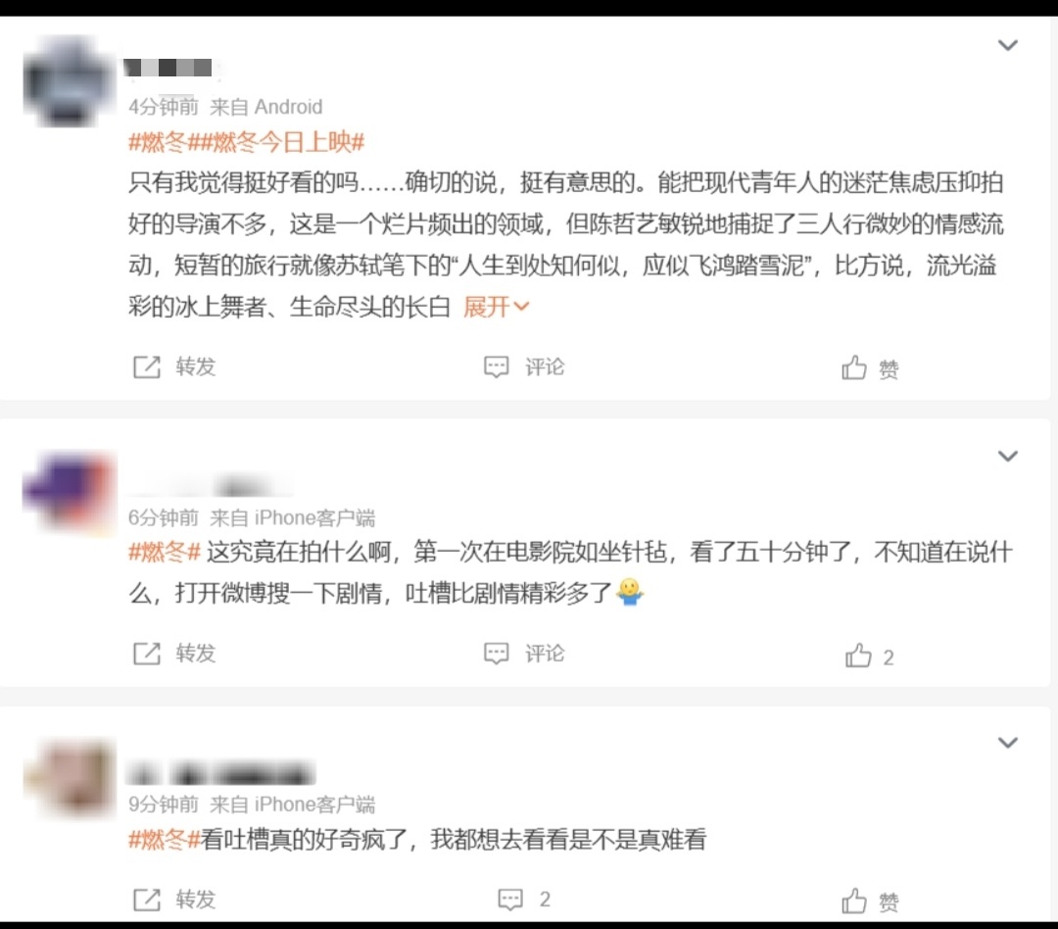Open chevron menu on first post
The image size is (1058, 929).
click(x=1007, y=45)
